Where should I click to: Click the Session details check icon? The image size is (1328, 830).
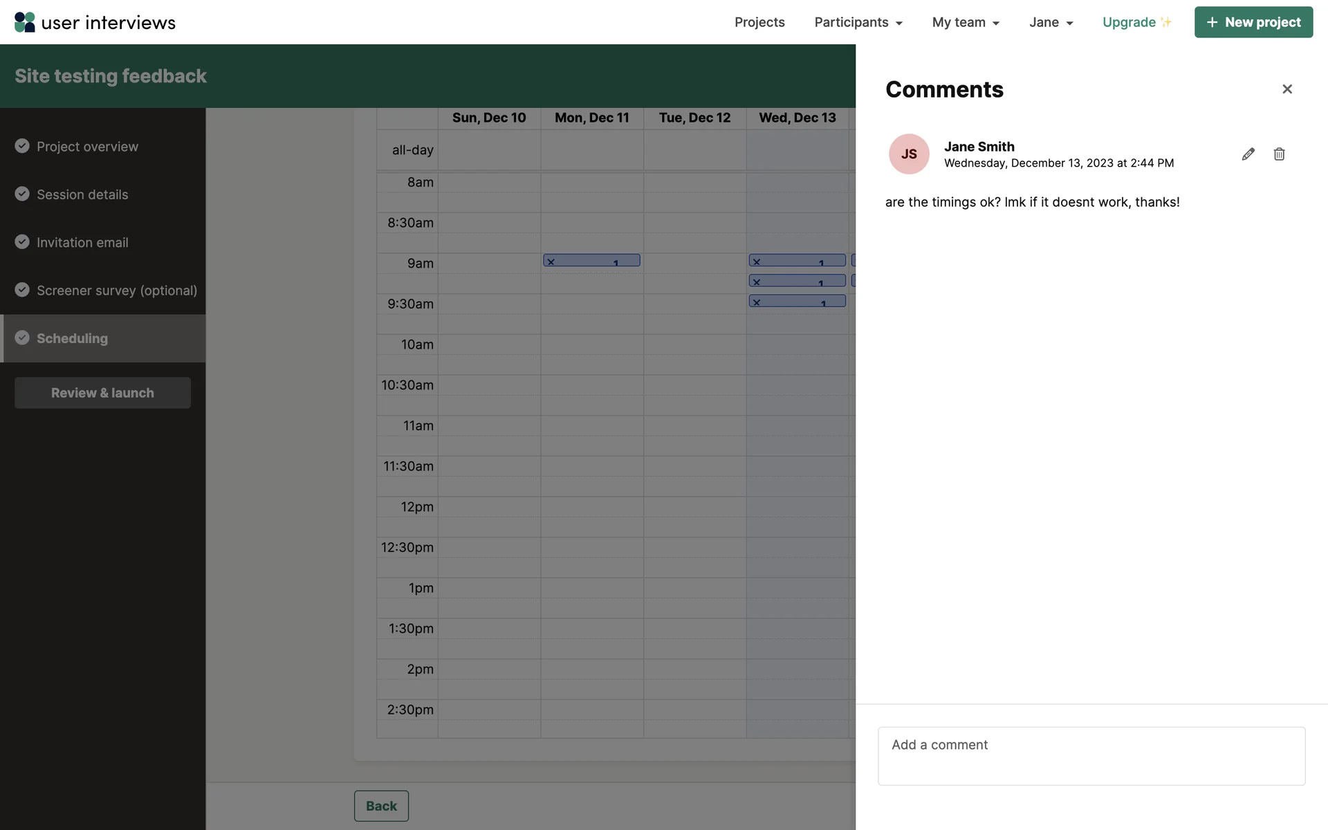click(x=22, y=194)
